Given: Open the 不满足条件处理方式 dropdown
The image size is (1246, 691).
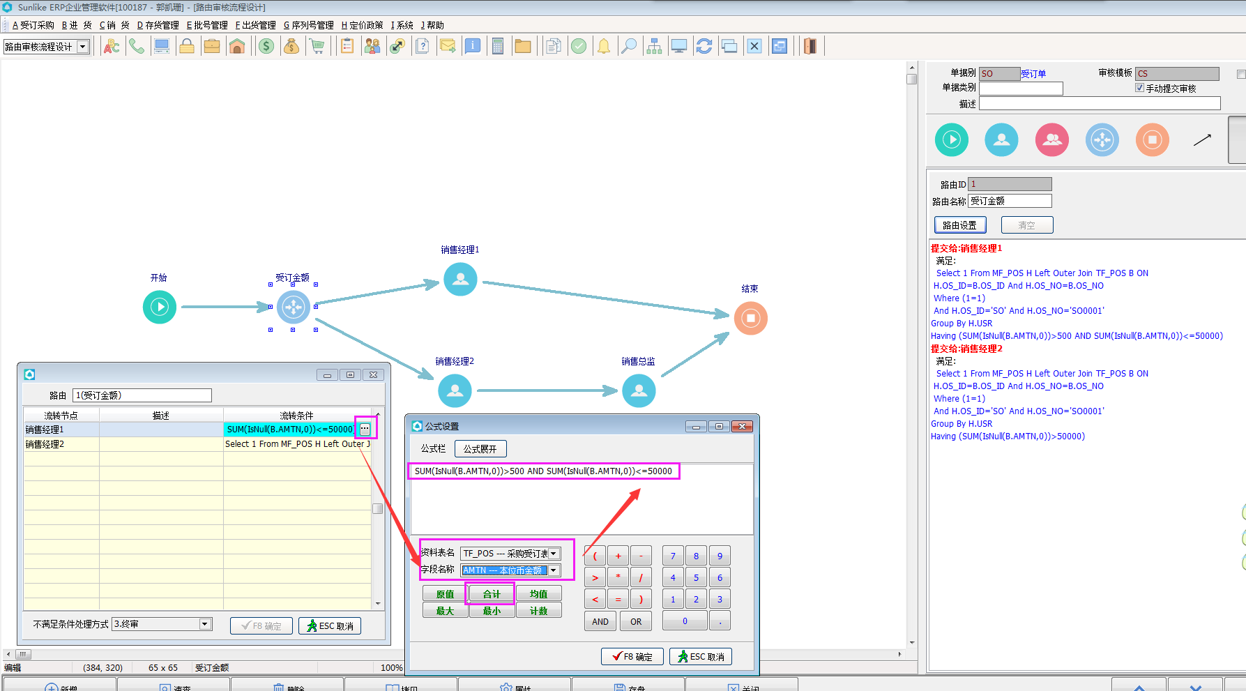Looking at the screenshot, I should 205,624.
